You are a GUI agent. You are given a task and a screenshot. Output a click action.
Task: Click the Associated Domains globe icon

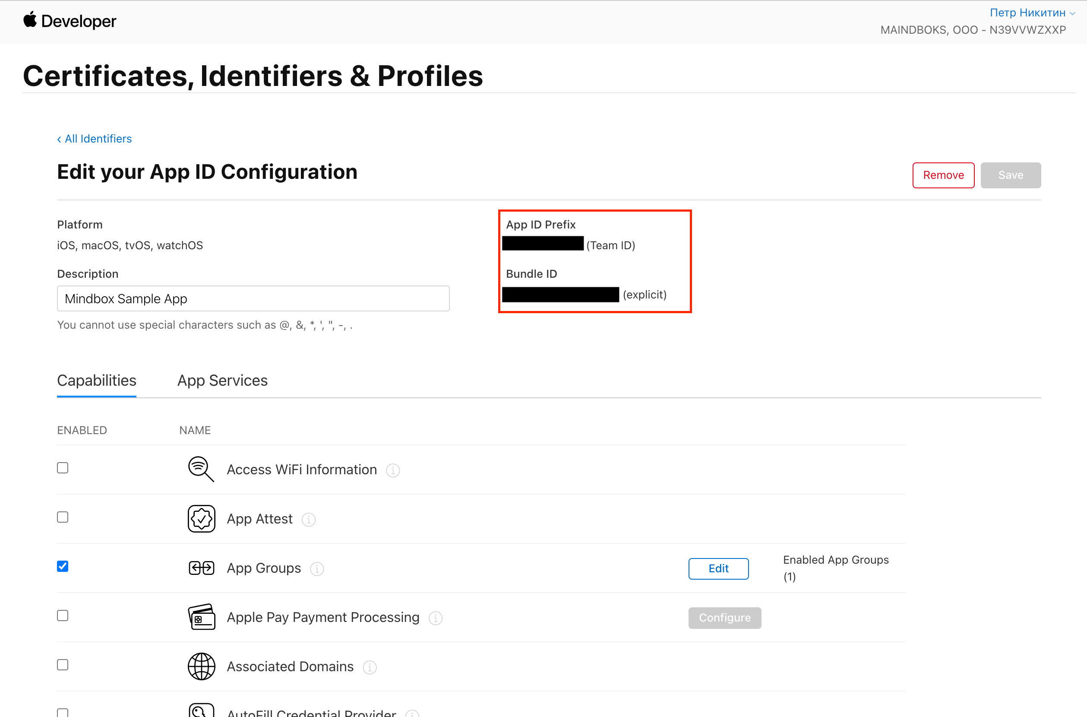coord(201,666)
